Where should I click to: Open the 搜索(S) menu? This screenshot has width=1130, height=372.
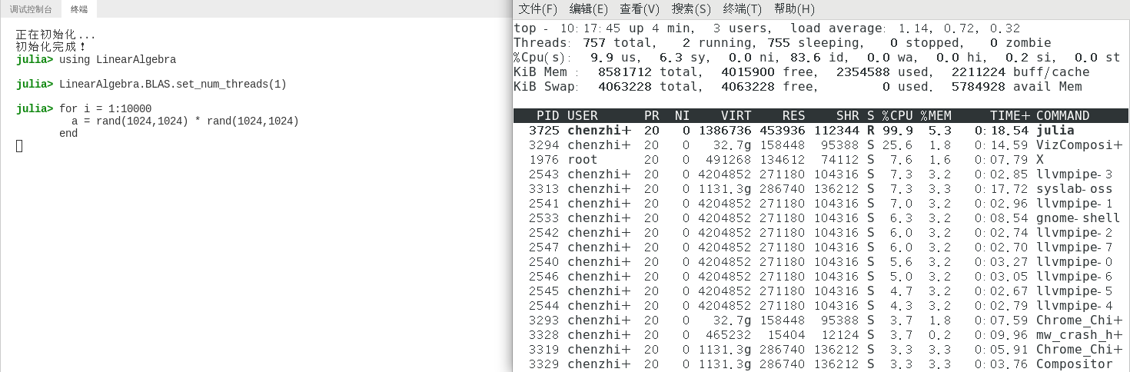pyautogui.click(x=691, y=9)
